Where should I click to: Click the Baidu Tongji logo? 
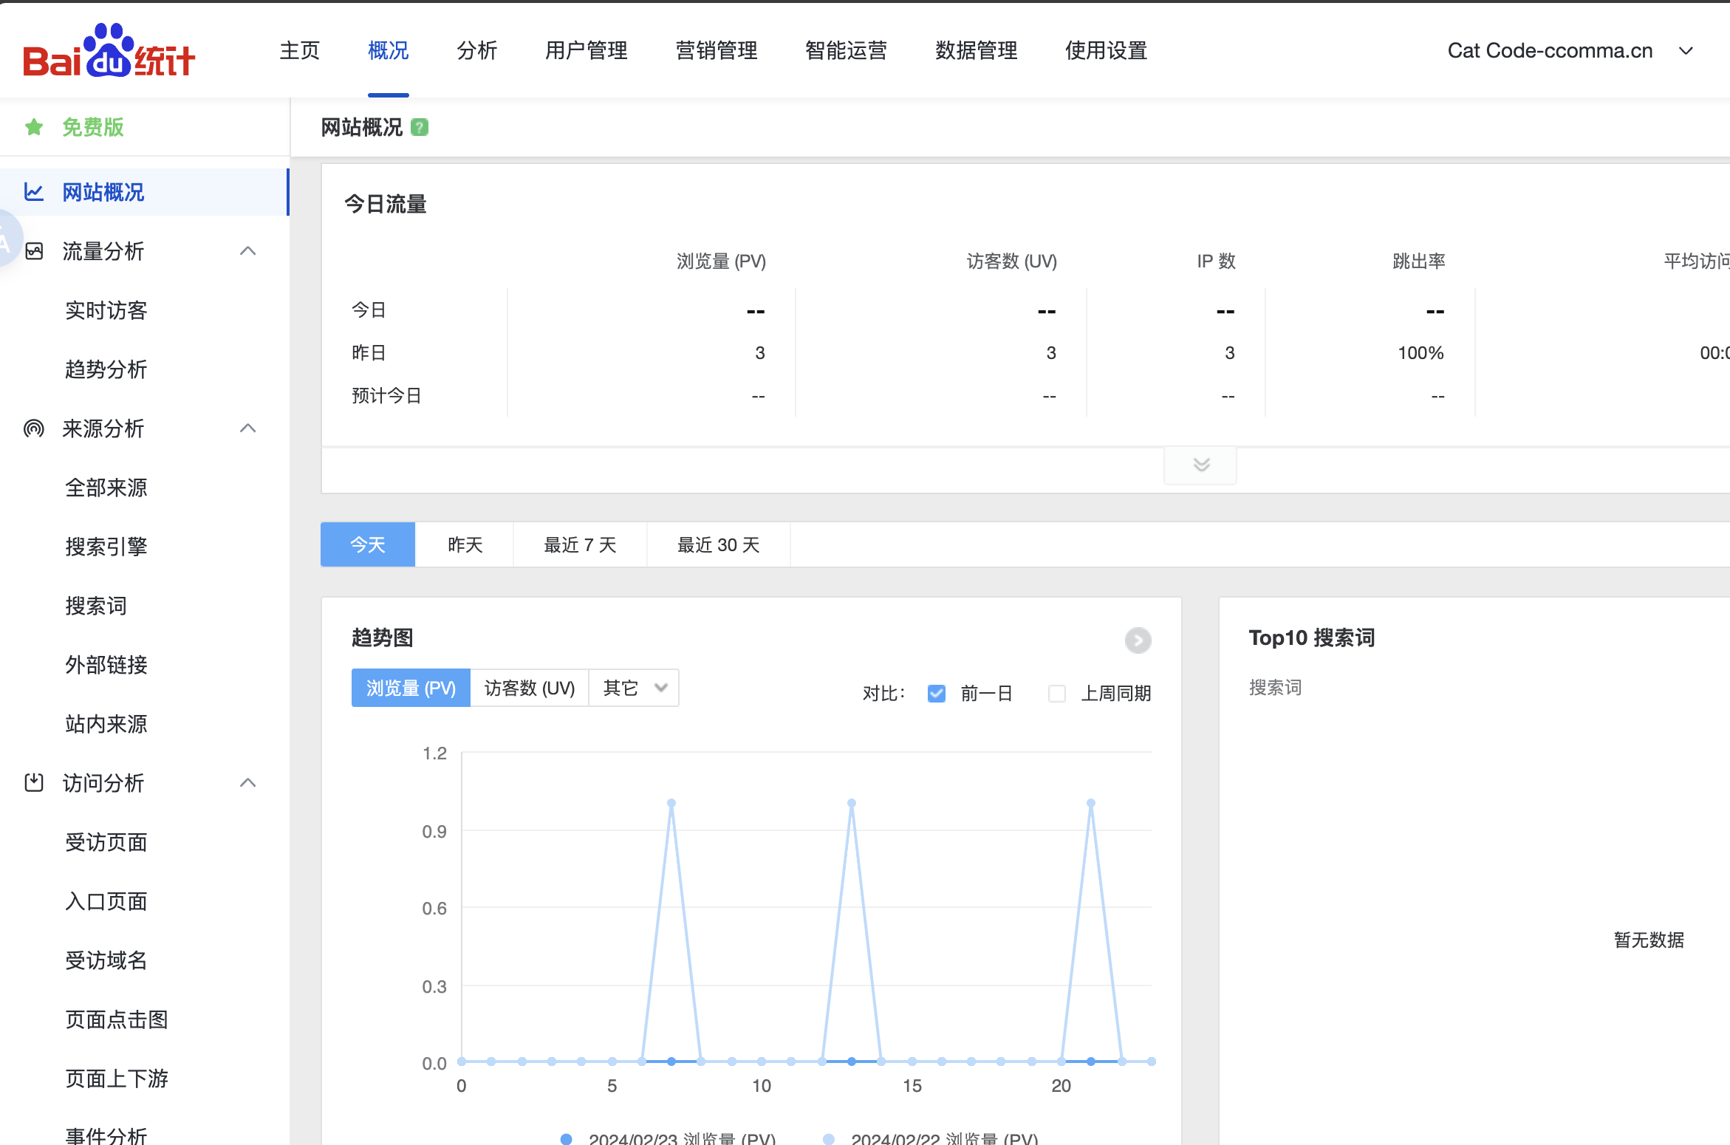pyautogui.click(x=109, y=51)
